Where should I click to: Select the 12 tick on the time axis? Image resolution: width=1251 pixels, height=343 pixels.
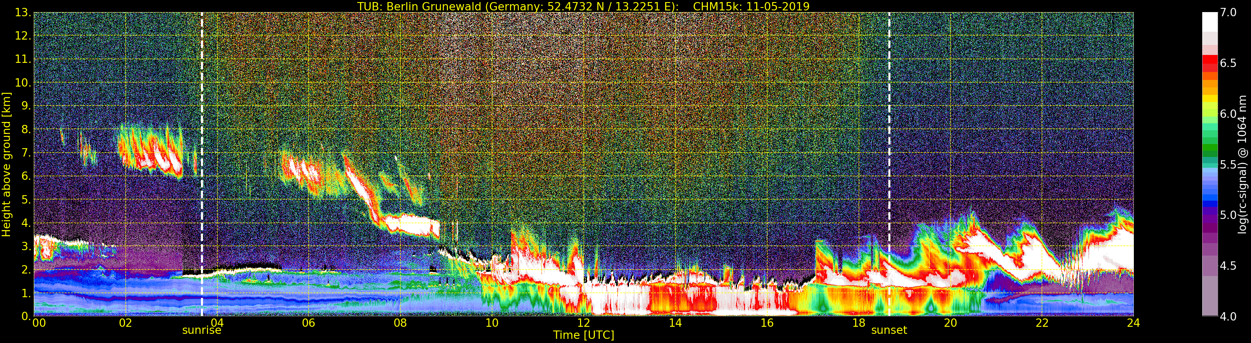coord(583,323)
